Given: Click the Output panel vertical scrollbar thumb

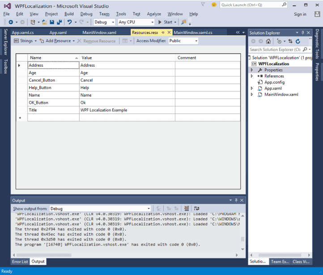Looking at the screenshot, I should (242, 239).
